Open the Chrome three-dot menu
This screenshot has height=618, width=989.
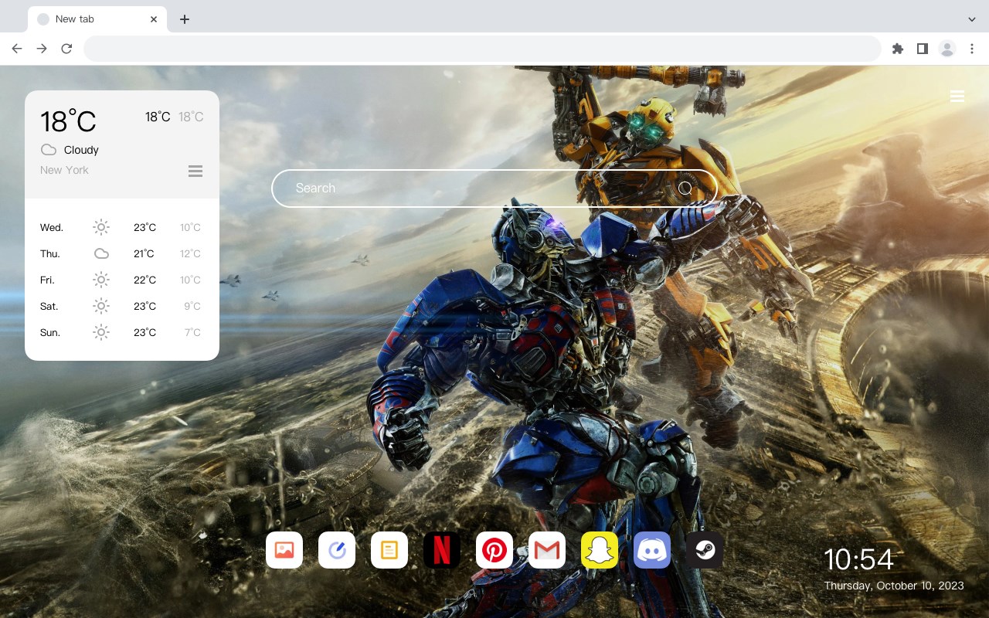972,49
